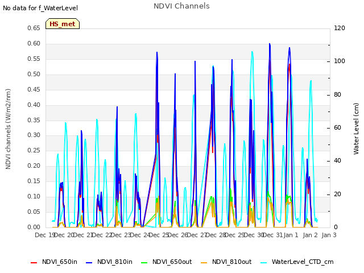The image size is (364, 273).
Task: Select the red NDVI_650in legend swatch
Action: pos(34,263)
